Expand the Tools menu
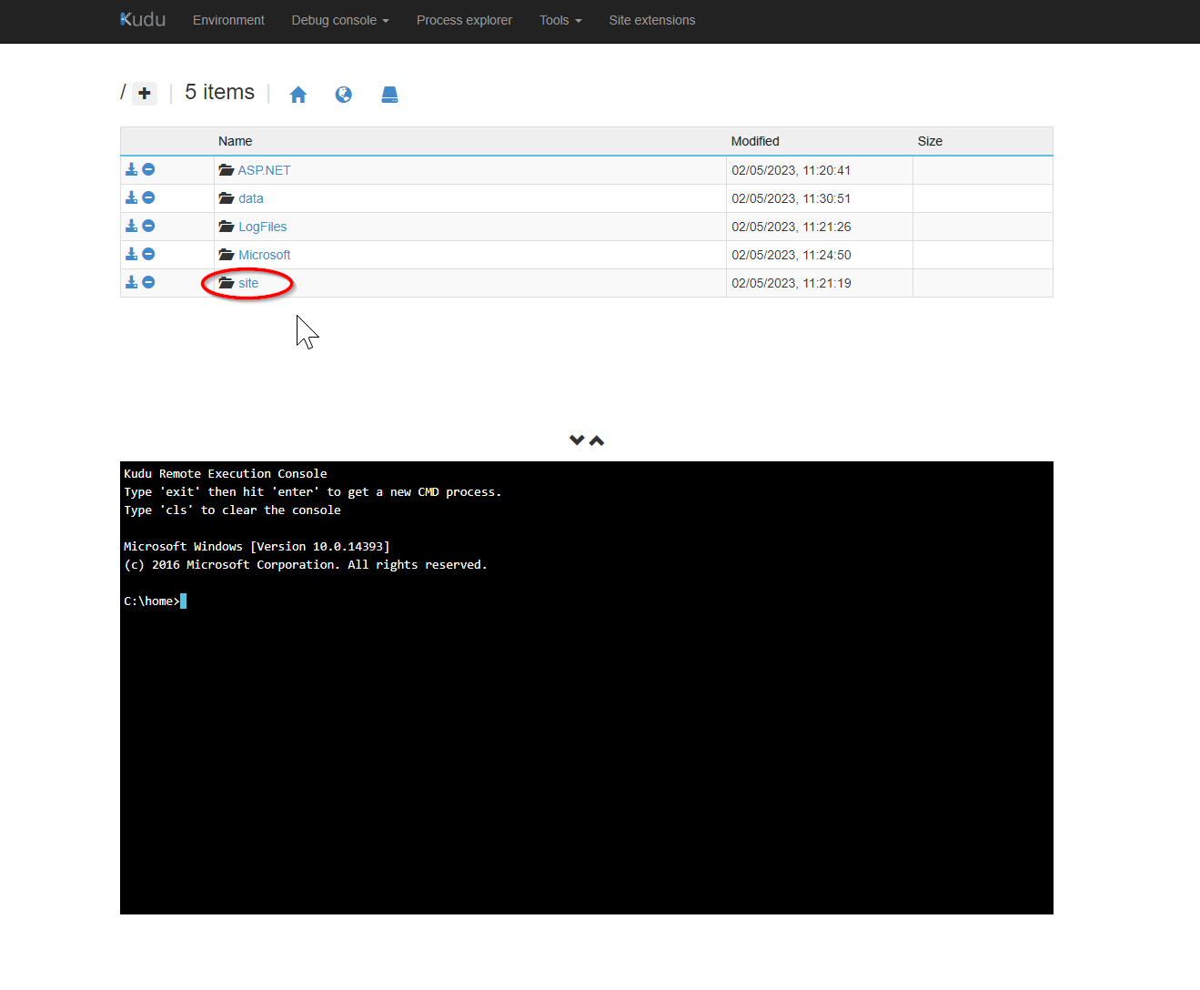Viewport: 1200px width, 990px height. pyautogui.click(x=560, y=20)
